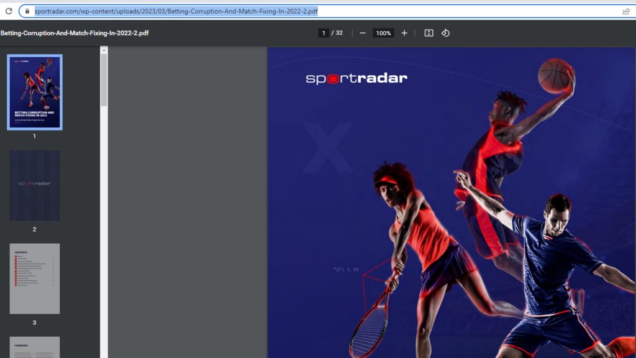The image size is (636, 358).
Task: Open page 4 foreword thumbnail
Action: point(35,347)
